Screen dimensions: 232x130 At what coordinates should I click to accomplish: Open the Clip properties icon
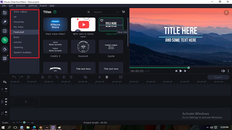pos(71,77)
